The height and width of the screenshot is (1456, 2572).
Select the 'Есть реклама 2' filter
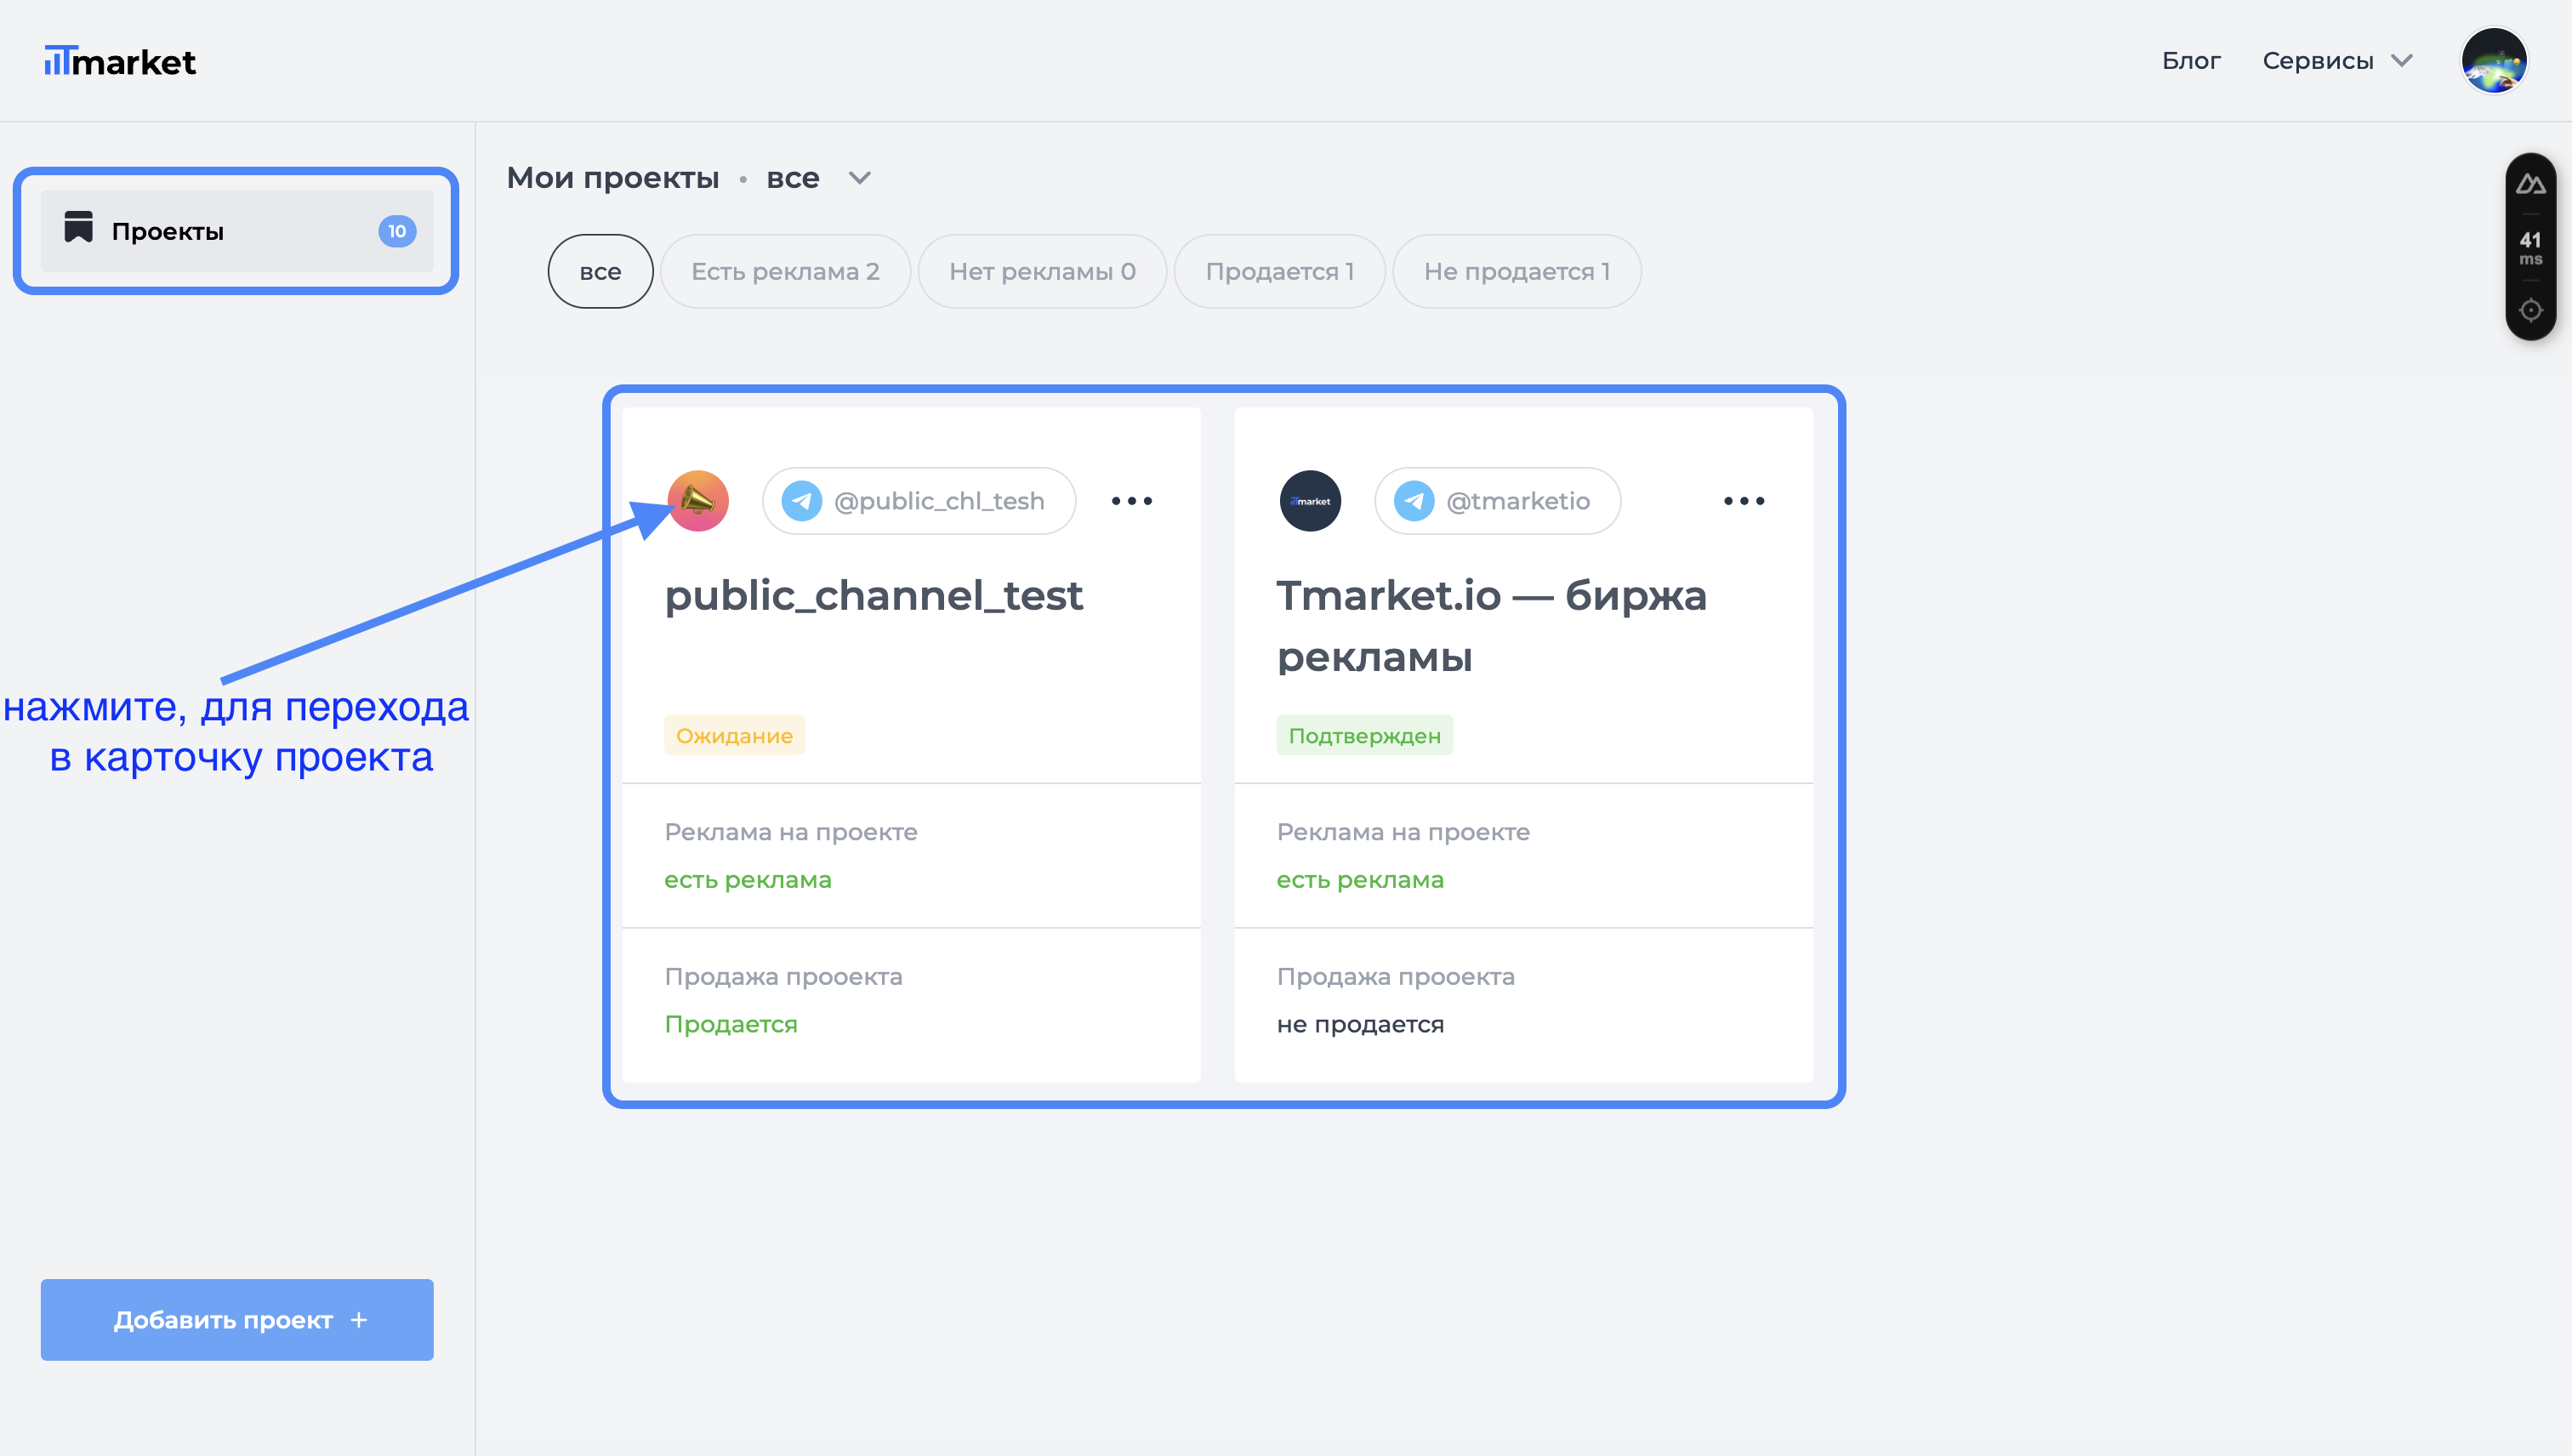tap(785, 271)
